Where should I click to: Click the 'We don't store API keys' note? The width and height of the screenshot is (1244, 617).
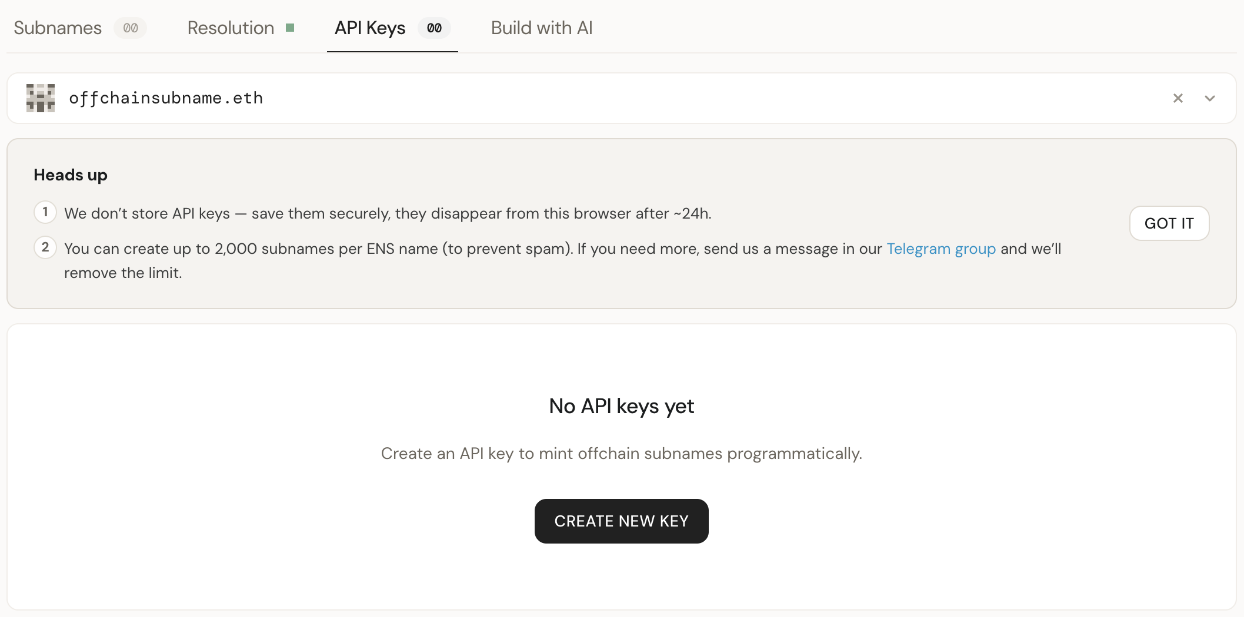pos(388,213)
